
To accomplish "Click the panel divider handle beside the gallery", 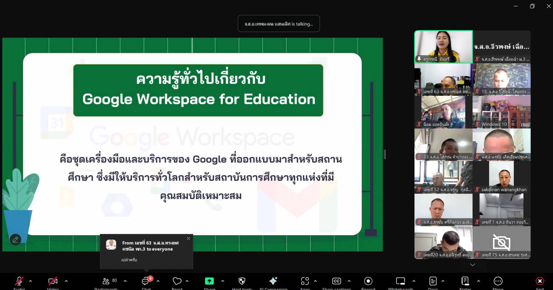I will (x=385, y=154).
